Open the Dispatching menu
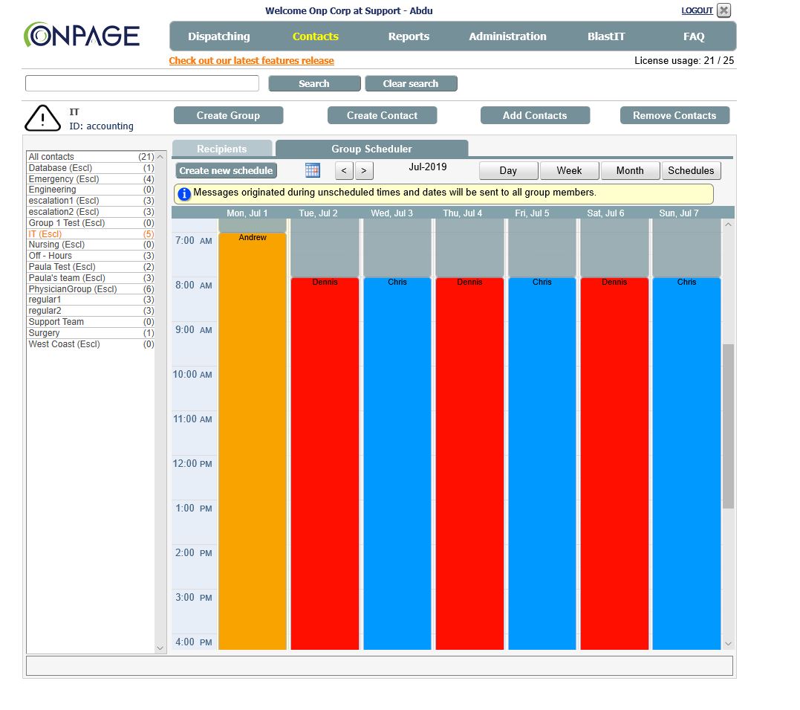The height and width of the screenshot is (710, 800). coord(218,36)
